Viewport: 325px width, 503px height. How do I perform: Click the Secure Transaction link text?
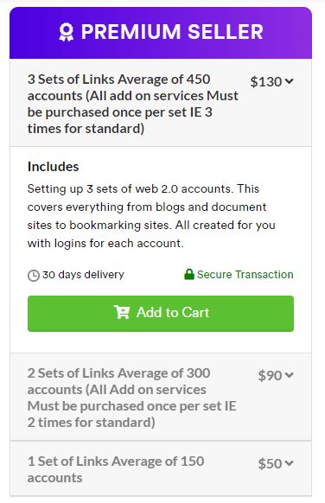click(x=245, y=275)
